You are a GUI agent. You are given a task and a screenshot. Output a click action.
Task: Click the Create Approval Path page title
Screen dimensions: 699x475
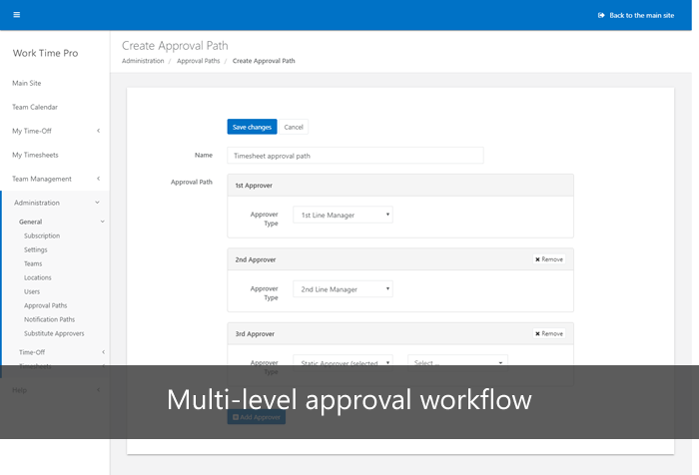pyautogui.click(x=175, y=46)
